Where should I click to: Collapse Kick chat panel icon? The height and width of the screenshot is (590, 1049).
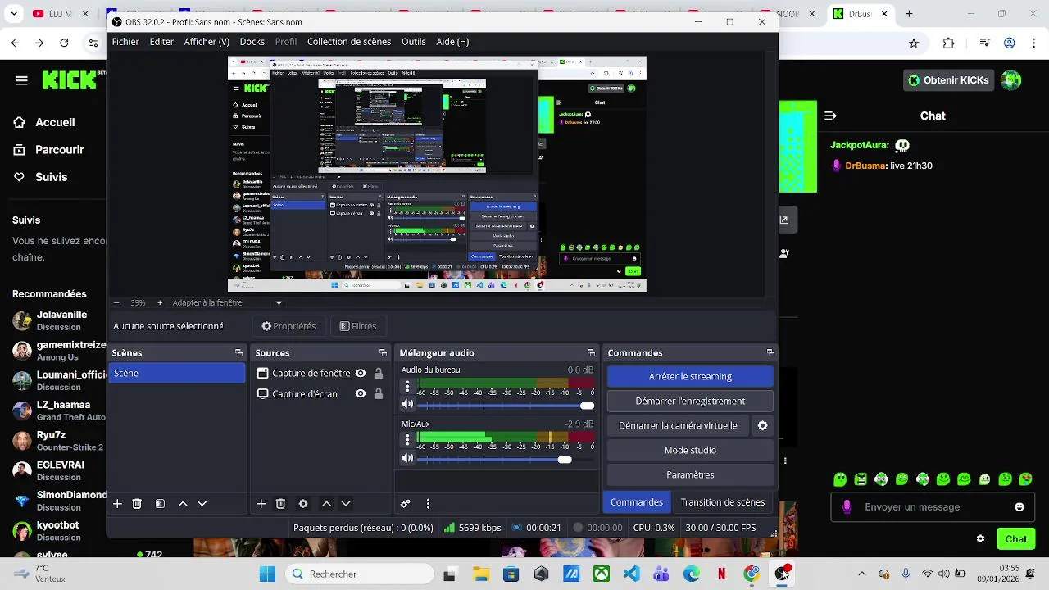pyautogui.click(x=830, y=116)
